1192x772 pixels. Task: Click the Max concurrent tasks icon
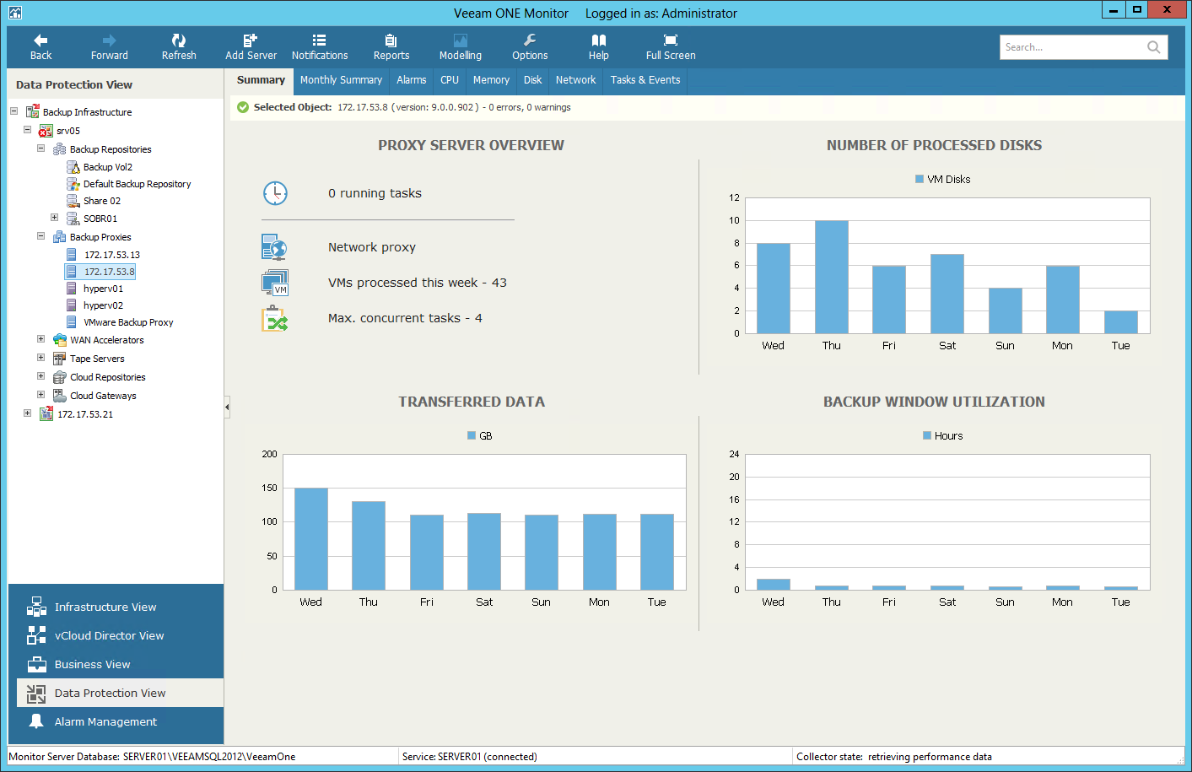pos(275,318)
